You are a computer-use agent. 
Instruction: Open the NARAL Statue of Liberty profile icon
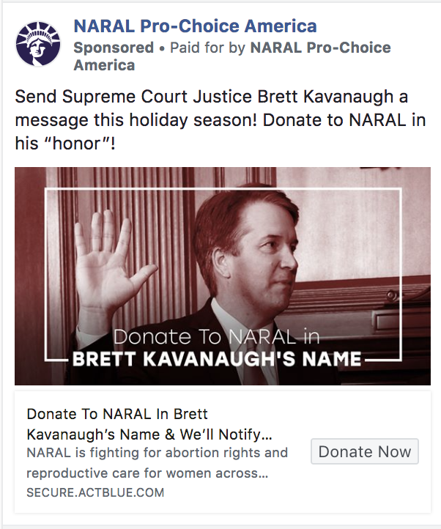[38, 44]
